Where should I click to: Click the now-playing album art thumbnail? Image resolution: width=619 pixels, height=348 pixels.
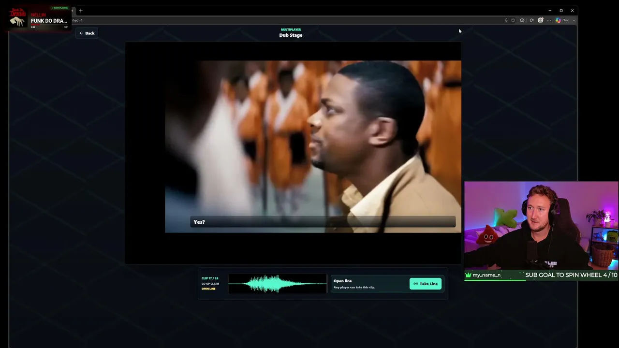[x=18, y=18]
